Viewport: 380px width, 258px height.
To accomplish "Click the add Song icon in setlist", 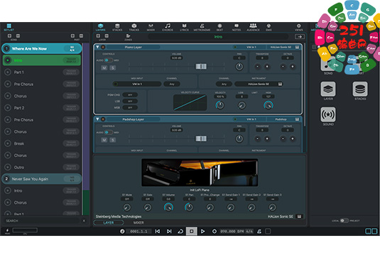I will [x=9, y=36].
